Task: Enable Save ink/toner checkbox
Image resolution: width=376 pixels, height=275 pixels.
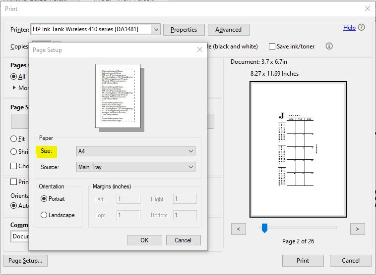Action: (x=272, y=46)
